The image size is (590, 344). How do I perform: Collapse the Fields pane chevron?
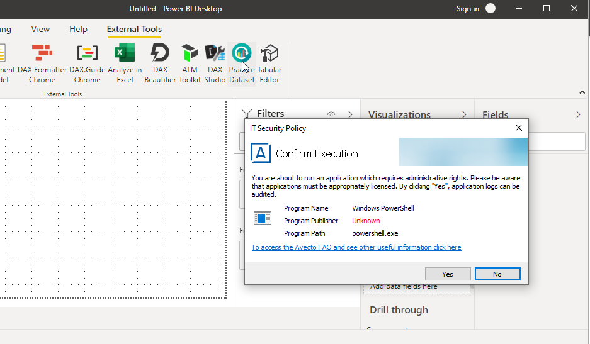[x=578, y=114]
